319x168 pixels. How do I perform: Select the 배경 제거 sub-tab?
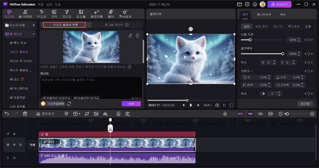tap(262, 26)
